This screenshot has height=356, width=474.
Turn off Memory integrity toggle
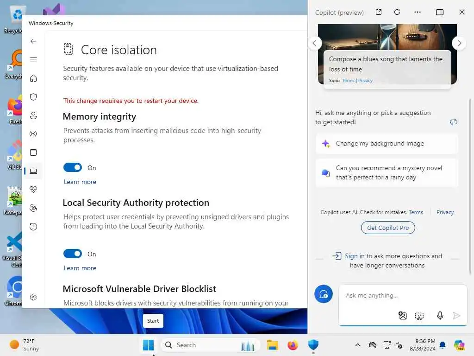(x=73, y=167)
